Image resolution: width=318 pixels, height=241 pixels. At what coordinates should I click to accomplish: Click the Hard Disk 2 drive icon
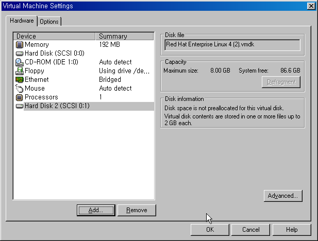click(20, 106)
